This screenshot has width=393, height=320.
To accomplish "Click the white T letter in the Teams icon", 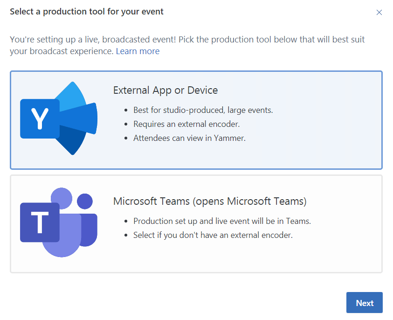I will 39,222.
